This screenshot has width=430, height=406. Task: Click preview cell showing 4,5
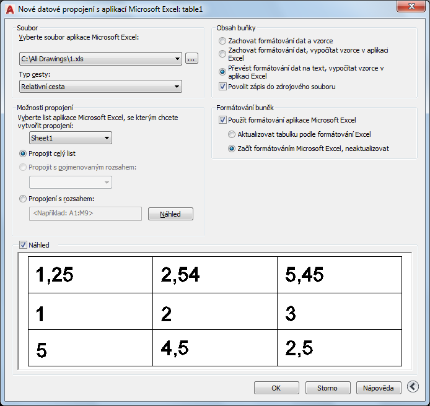pyautogui.click(x=215, y=348)
